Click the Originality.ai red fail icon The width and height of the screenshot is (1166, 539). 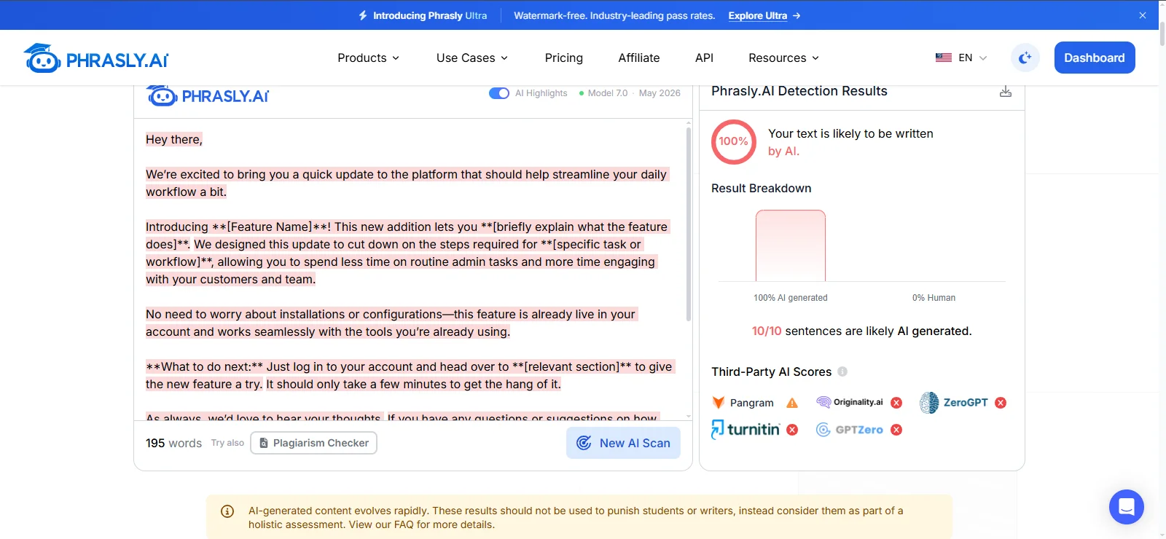click(896, 403)
